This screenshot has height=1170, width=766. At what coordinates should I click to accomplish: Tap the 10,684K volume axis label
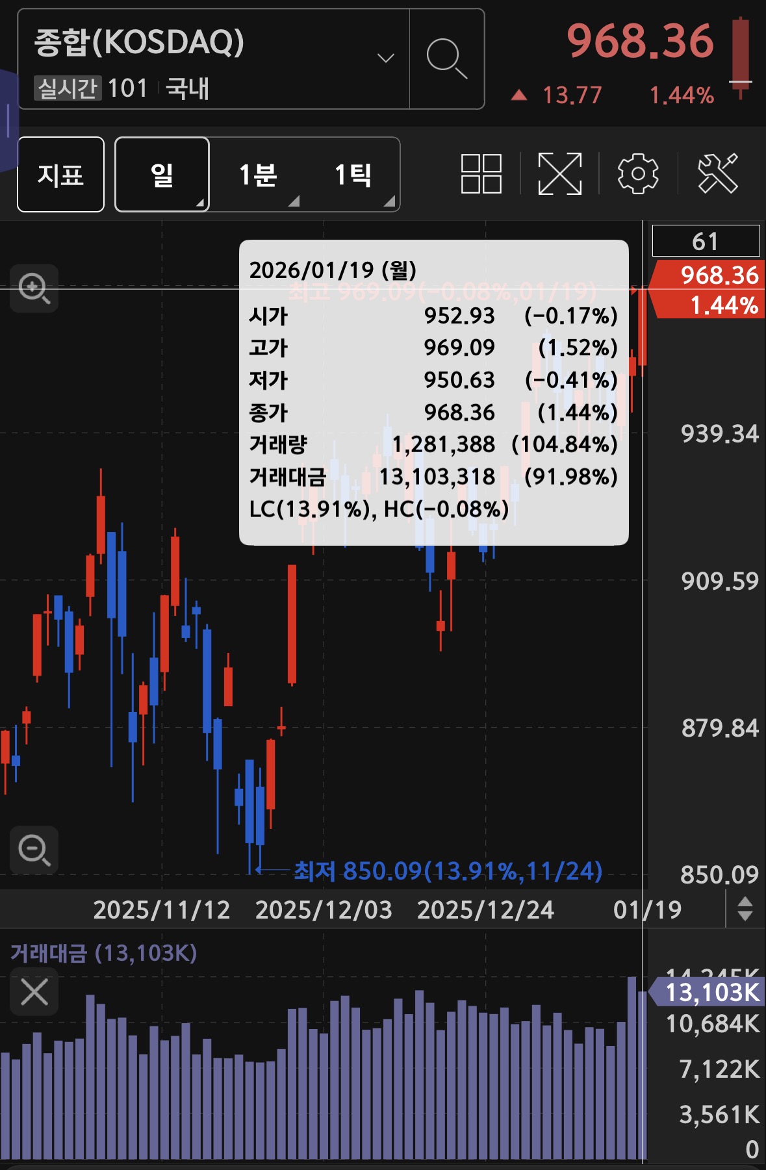pos(713,1024)
